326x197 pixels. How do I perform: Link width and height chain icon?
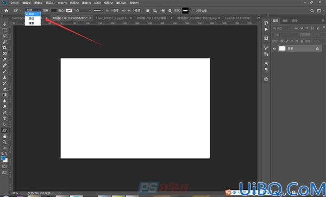124,10
